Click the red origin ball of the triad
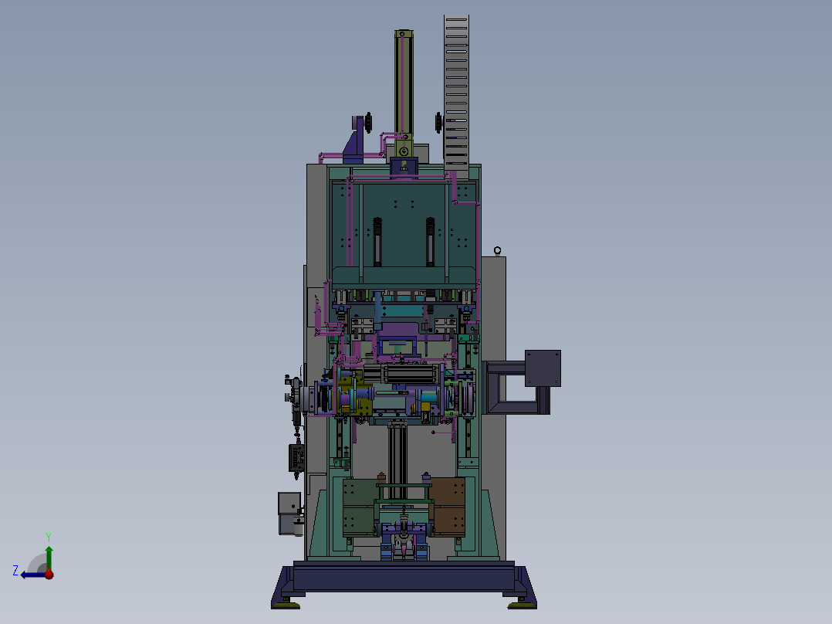This screenshot has height=624, width=832. click(49, 574)
